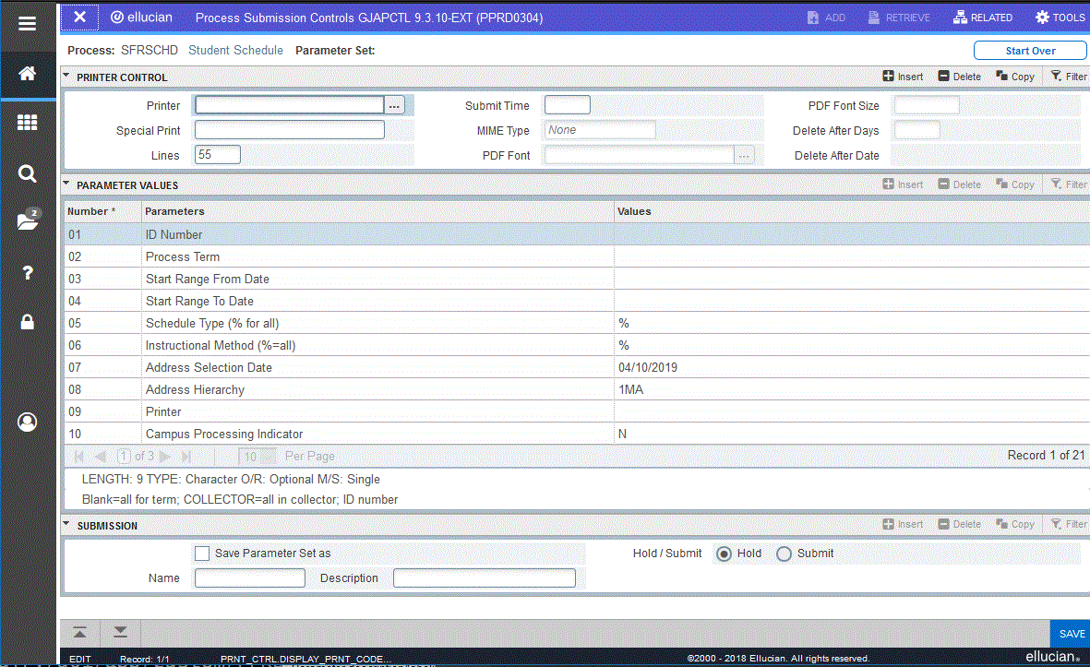Click the SAVE button
Viewport: 1090px width, 667px height.
pos(1072,634)
